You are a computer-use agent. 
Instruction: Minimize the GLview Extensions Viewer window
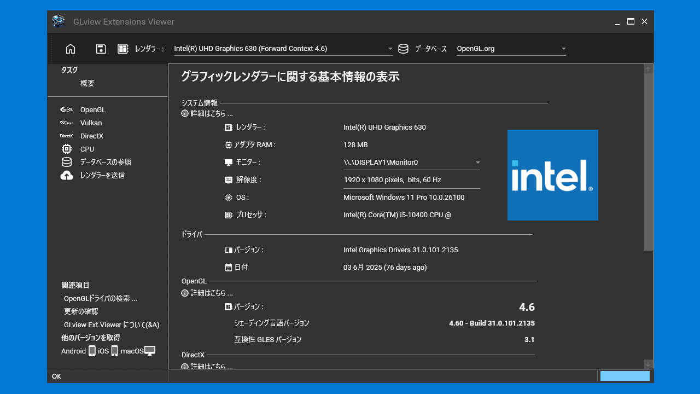pos(617,22)
